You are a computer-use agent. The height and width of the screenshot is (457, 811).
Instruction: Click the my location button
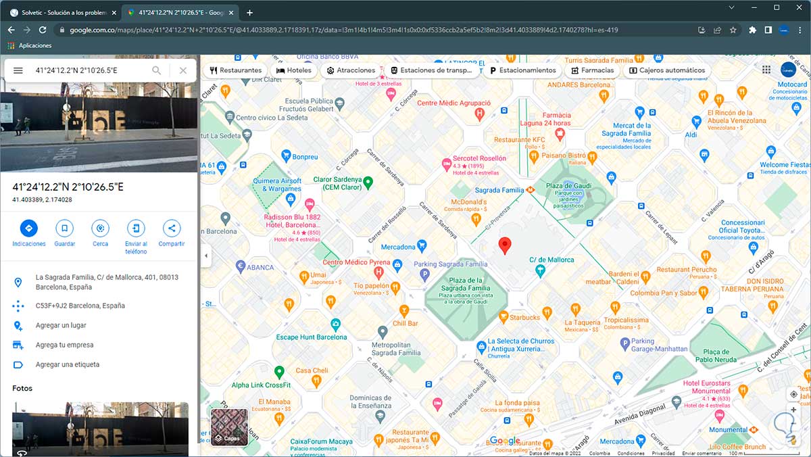point(793,394)
